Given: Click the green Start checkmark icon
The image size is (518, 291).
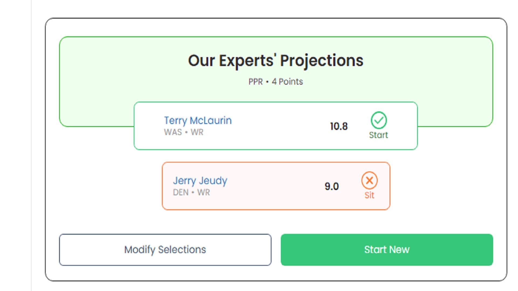Looking at the screenshot, I should click(x=379, y=120).
